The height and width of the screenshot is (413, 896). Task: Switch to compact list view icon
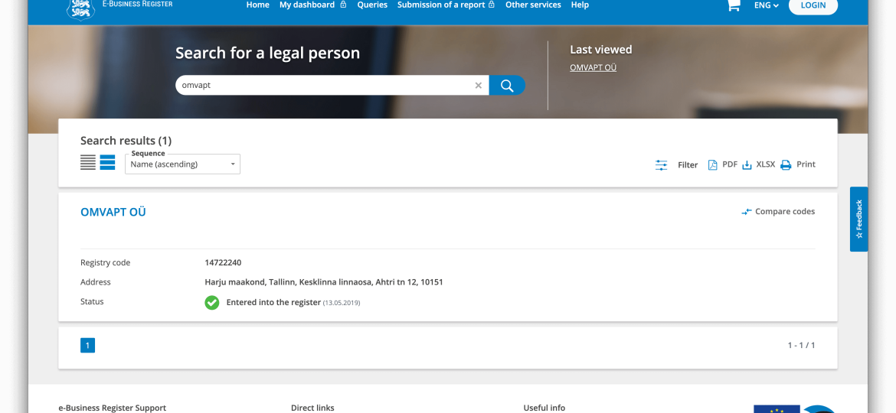(x=88, y=163)
